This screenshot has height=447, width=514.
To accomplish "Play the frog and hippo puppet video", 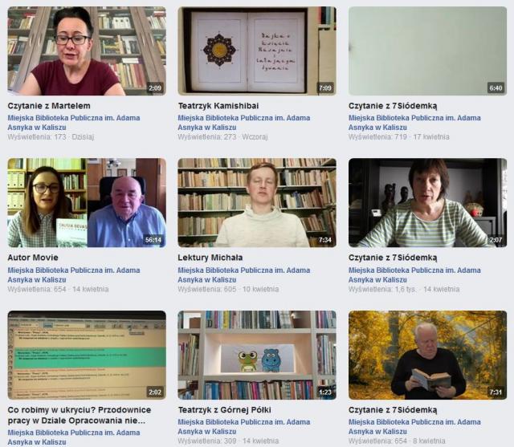I will 257,355.
